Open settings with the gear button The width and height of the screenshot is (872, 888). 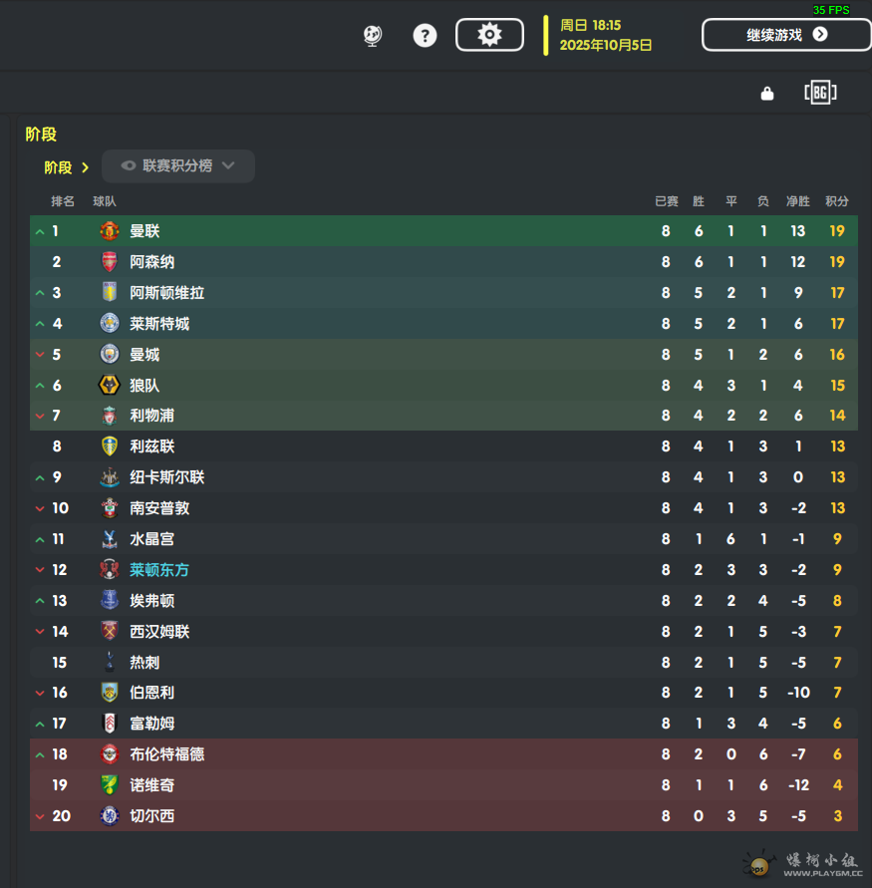489,35
